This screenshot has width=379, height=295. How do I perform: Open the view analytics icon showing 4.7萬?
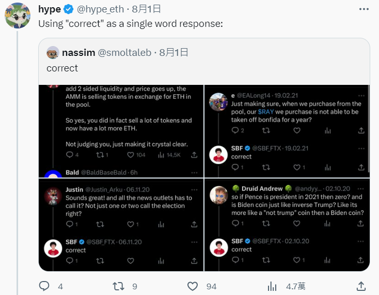(272, 286)
